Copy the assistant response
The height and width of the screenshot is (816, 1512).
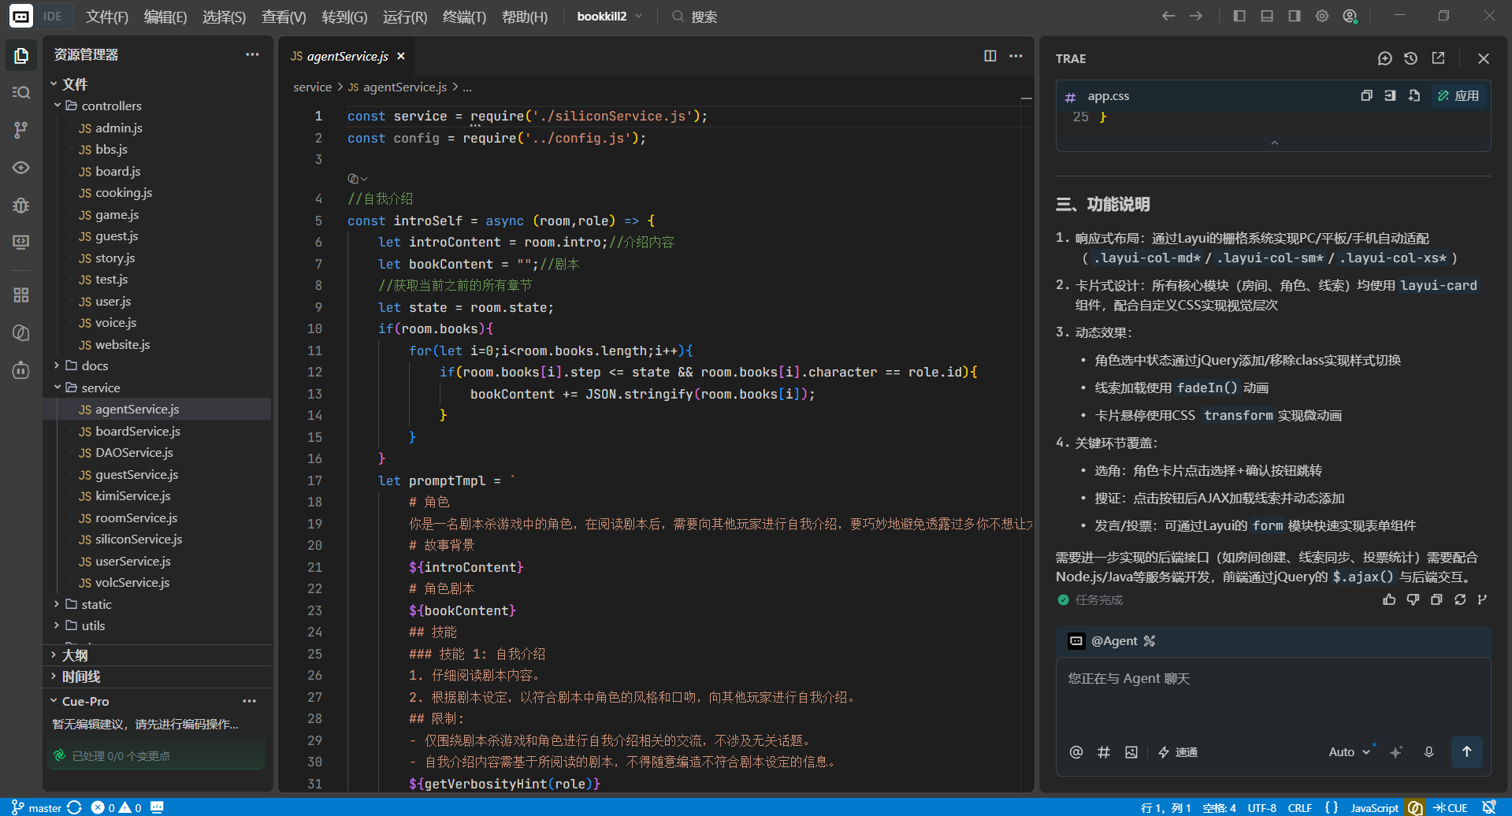[1436, 599]
